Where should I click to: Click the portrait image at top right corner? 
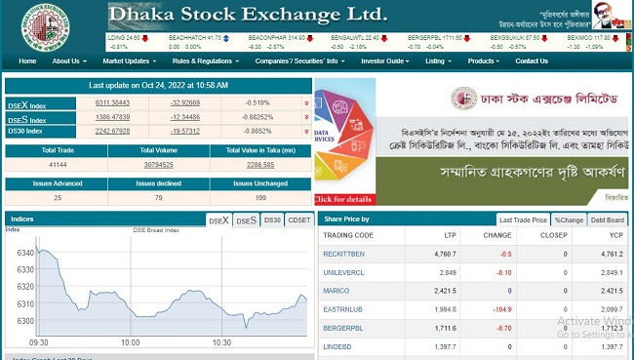612,15
